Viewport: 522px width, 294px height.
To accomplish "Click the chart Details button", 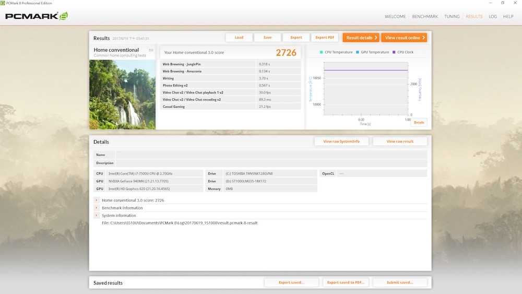I will 419,122.
